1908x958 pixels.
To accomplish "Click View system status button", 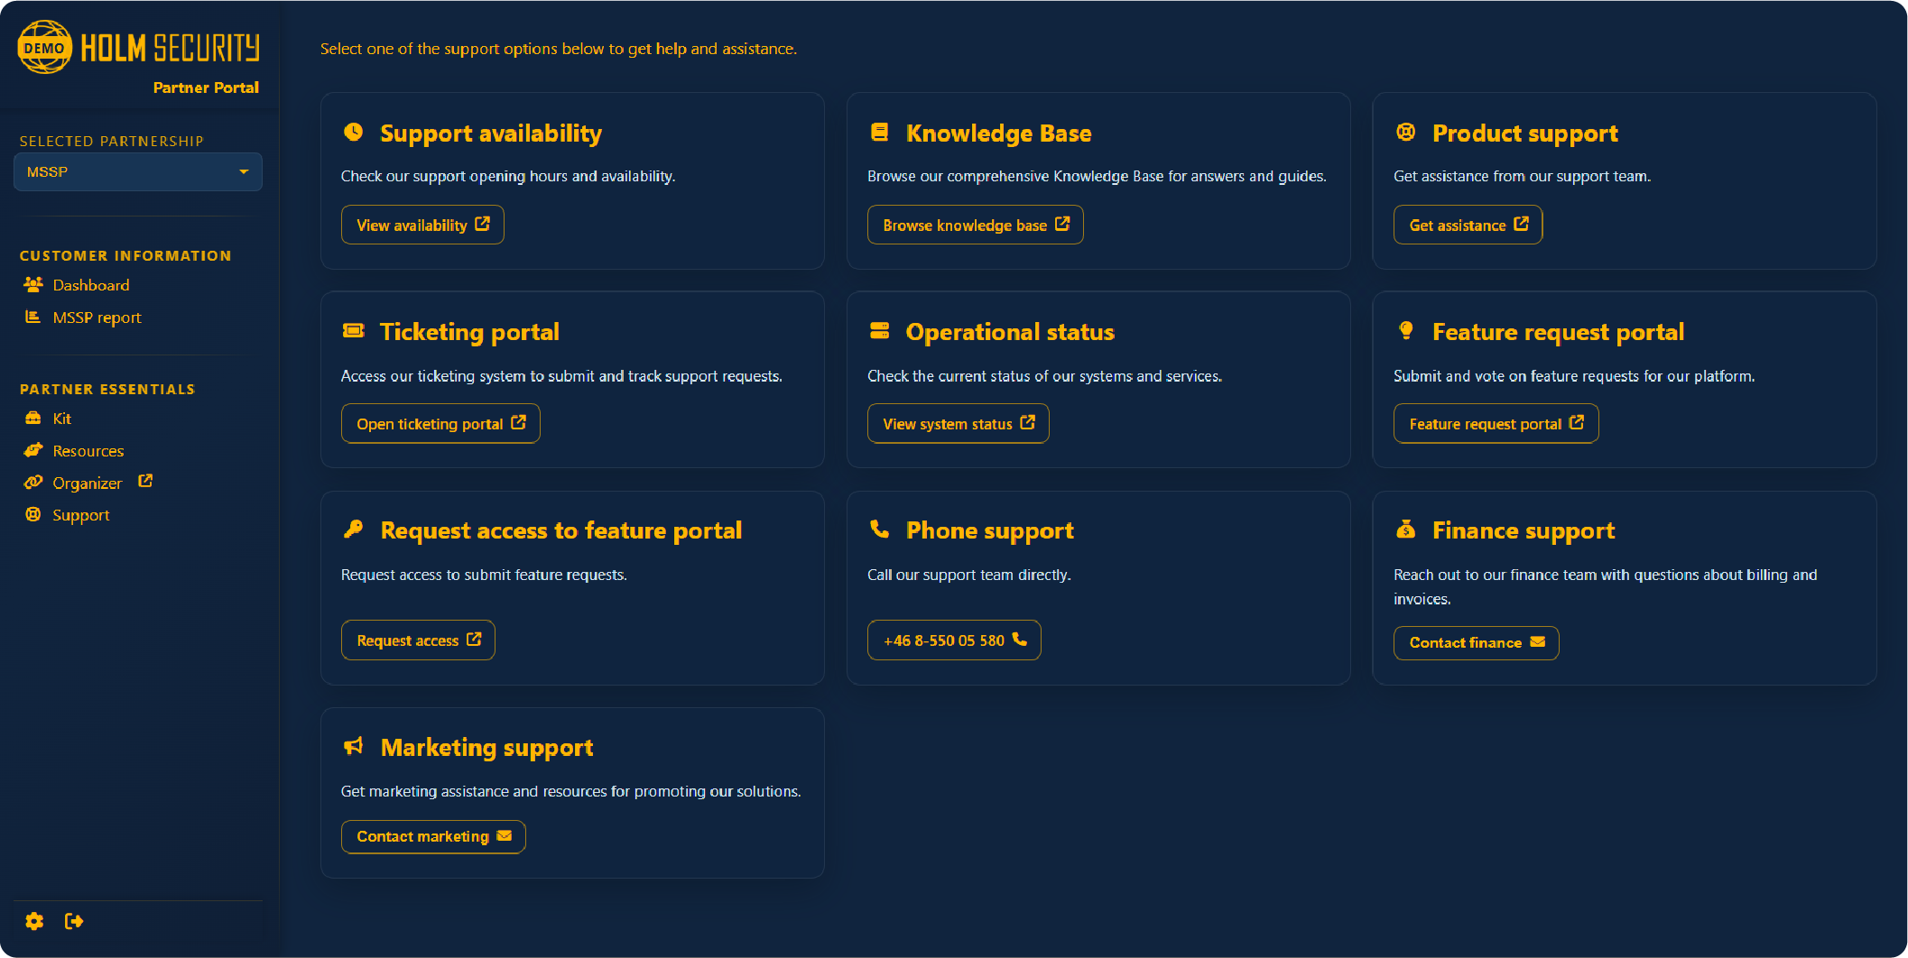I will pos(958,423).
